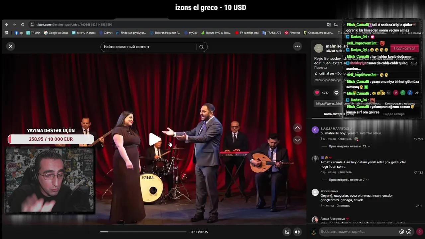
Task: Close the TikTok video viewer
Action: click(x=11, y=46)
